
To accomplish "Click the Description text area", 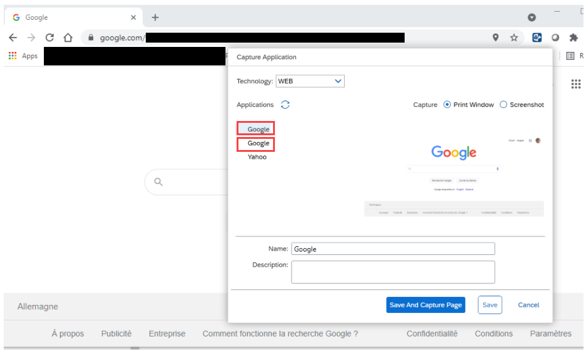I will click(393, 272).
